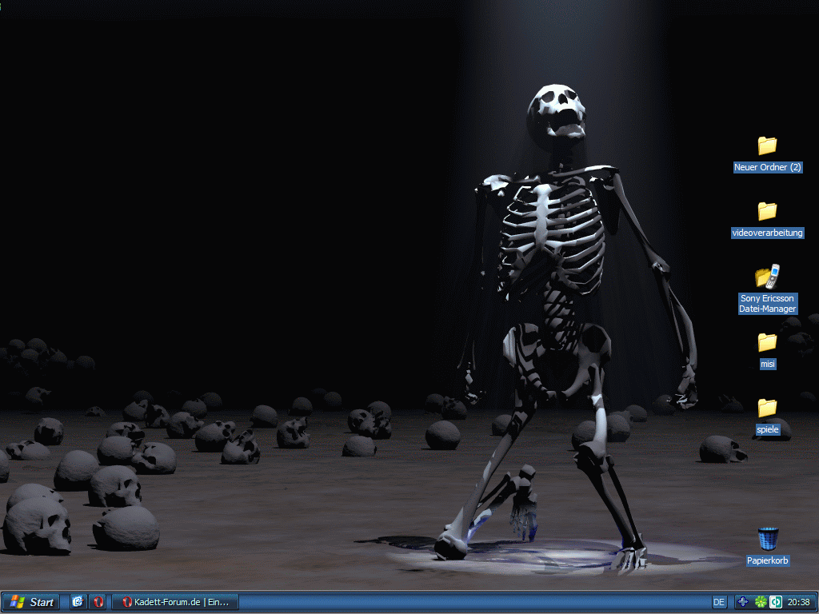Switch to the Kadett-Forum.de taskbar window
Viewport: 819px width, 614px height.
(174, 602)
